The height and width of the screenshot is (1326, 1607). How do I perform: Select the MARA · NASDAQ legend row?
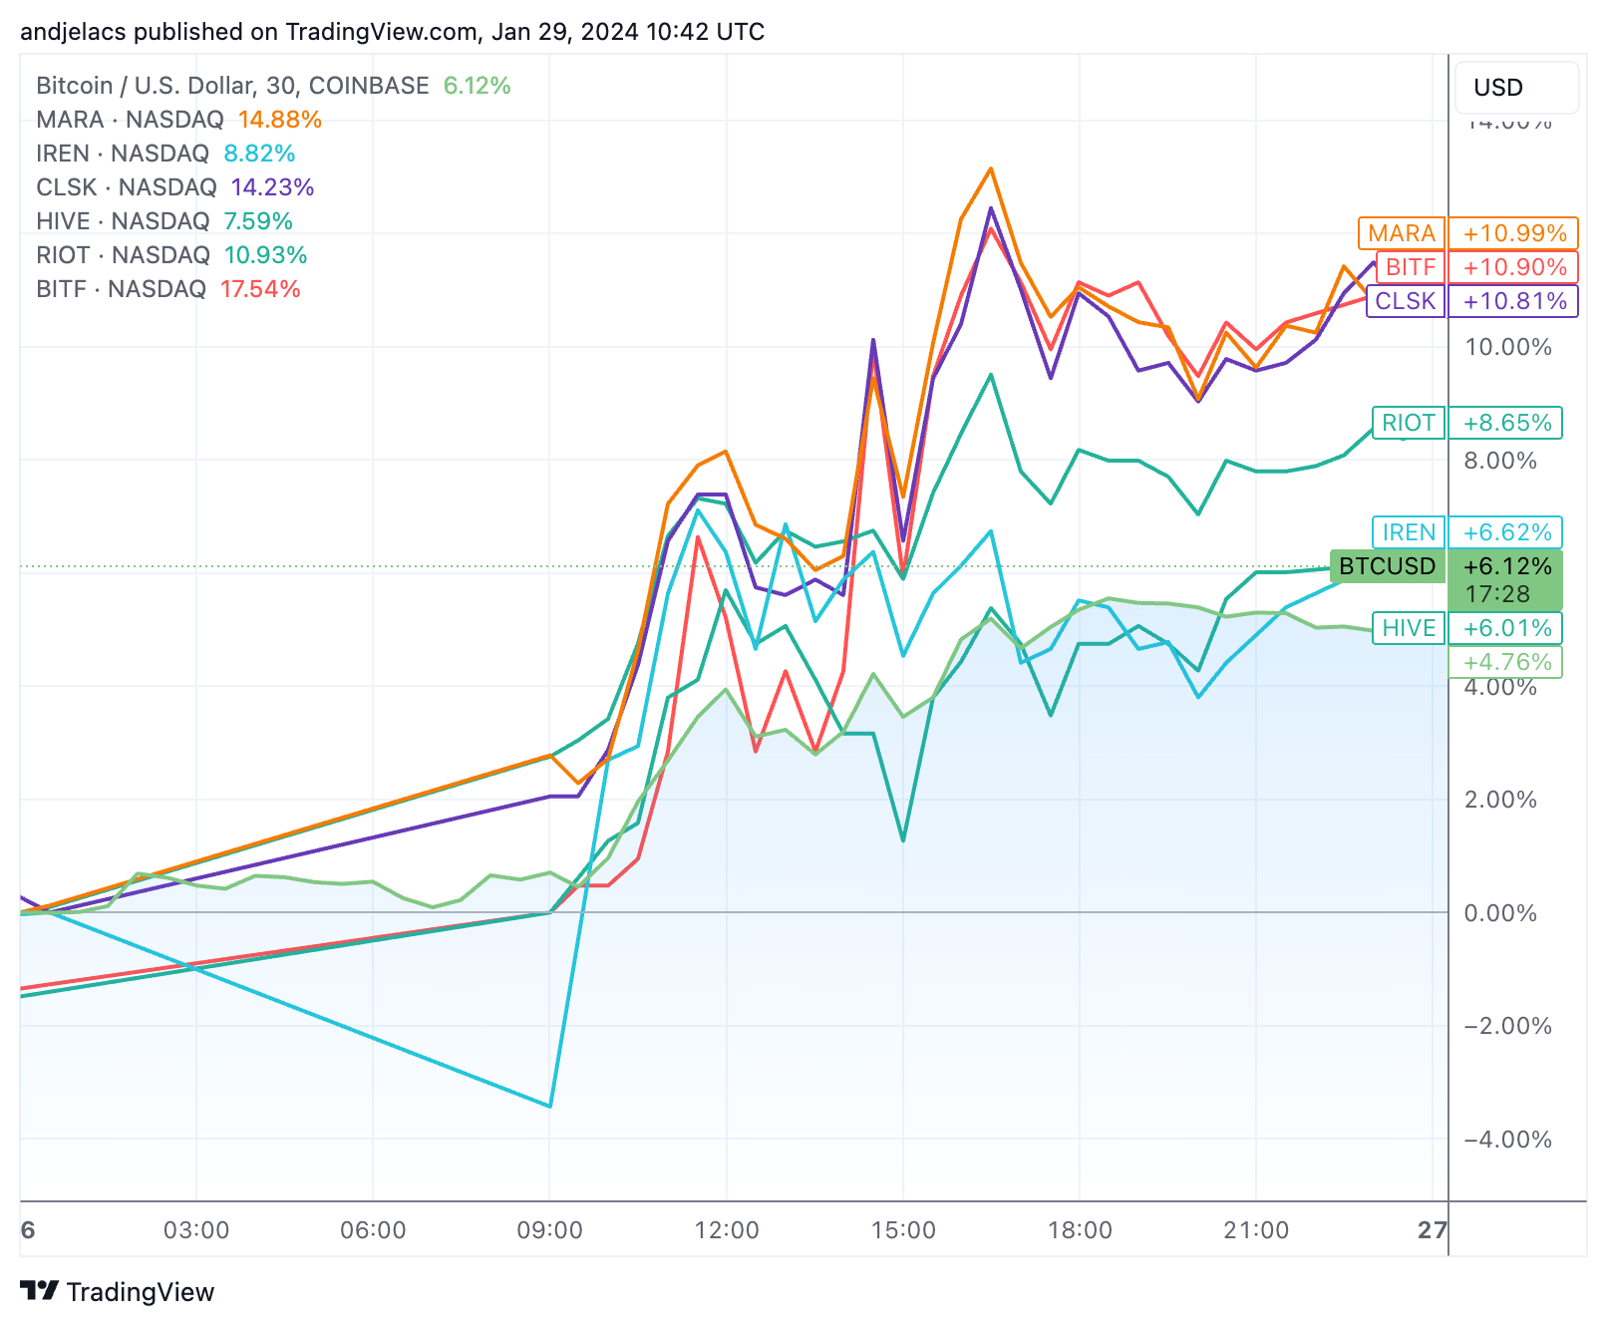pyautogui.click(x=178, y=120)
